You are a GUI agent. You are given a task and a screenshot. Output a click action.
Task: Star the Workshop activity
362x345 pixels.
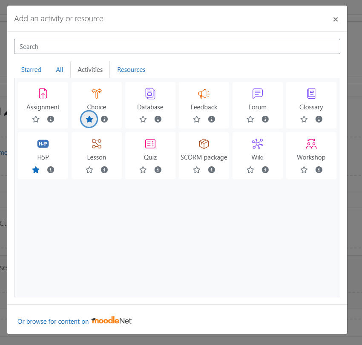click(304, 170)
